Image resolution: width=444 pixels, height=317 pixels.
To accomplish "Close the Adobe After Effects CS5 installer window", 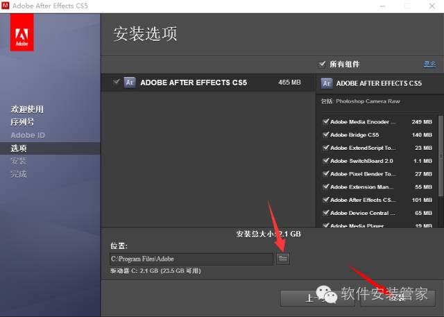I will coord(431,6).
